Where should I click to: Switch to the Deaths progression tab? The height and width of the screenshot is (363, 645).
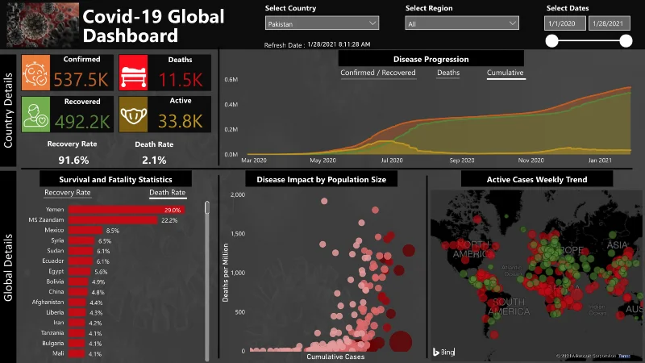point(448,73)
